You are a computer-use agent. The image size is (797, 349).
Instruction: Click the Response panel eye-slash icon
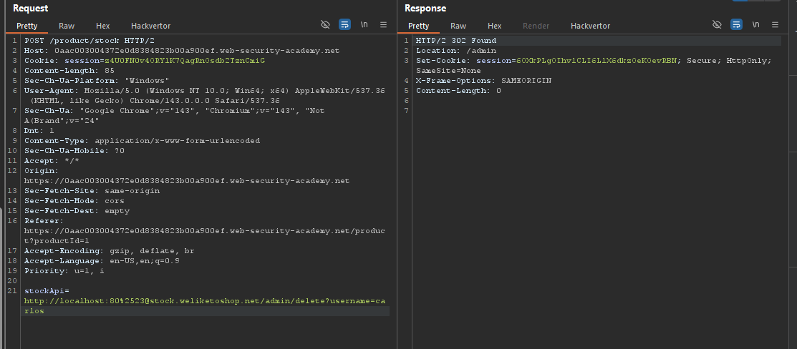click(717, 24)
